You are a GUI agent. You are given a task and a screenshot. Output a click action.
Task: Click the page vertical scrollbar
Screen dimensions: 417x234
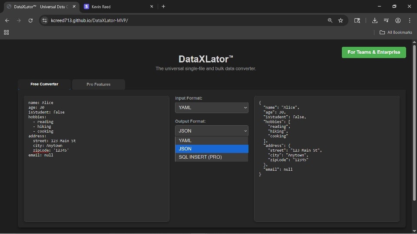(414, 122)
